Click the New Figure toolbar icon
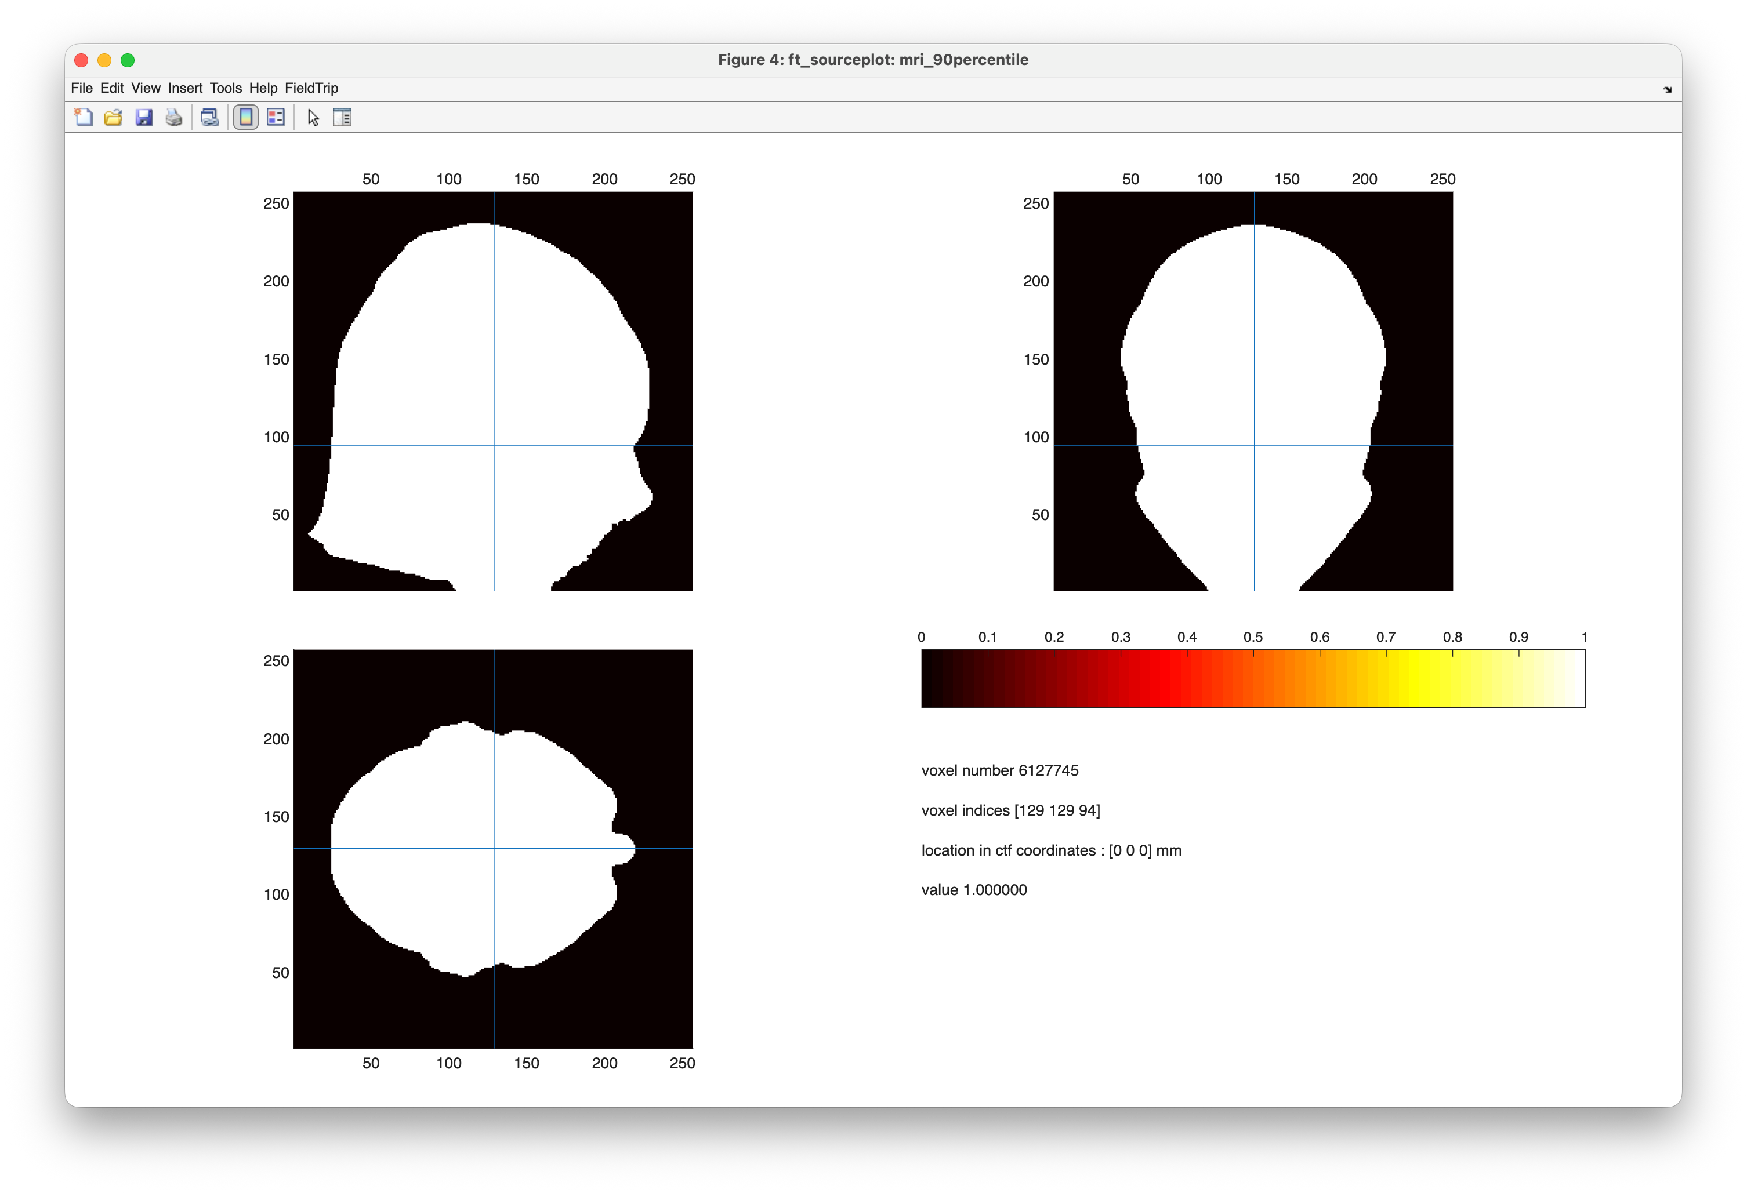This screenshot has width=1747, height=1193. coord(84,117)
